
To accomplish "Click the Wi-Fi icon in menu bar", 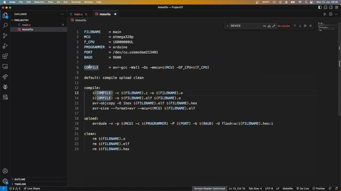I will point(300,2).
